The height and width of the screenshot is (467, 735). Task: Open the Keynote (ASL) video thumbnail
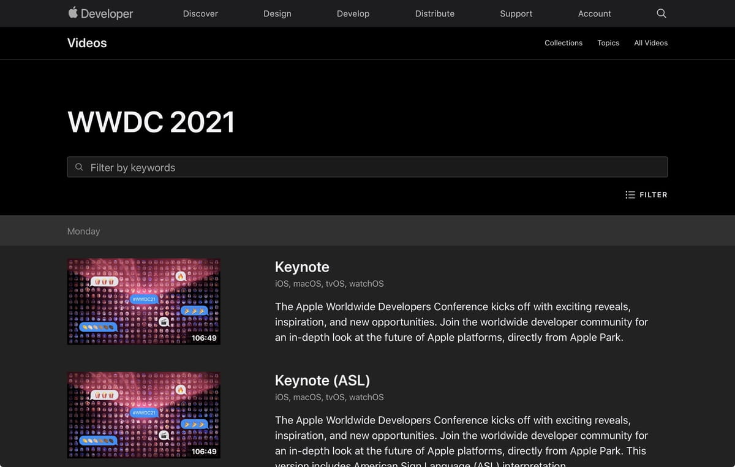pyautogui.click(x=144, y=415)
